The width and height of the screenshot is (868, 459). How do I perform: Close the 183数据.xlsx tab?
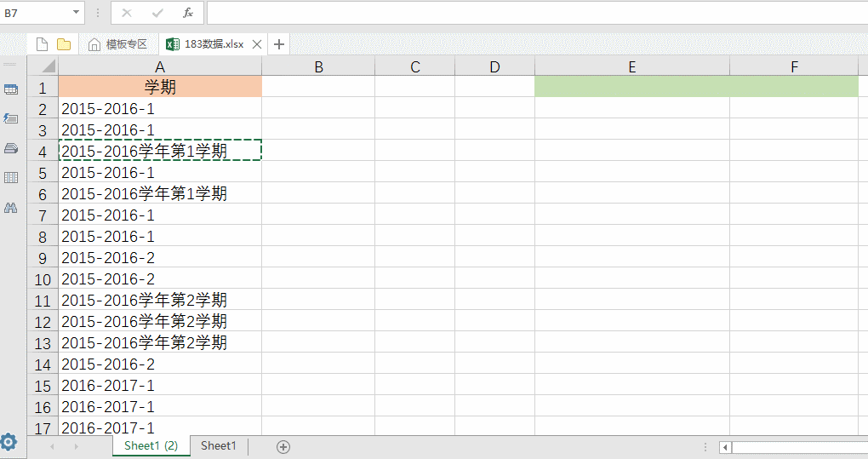point(257,44)
